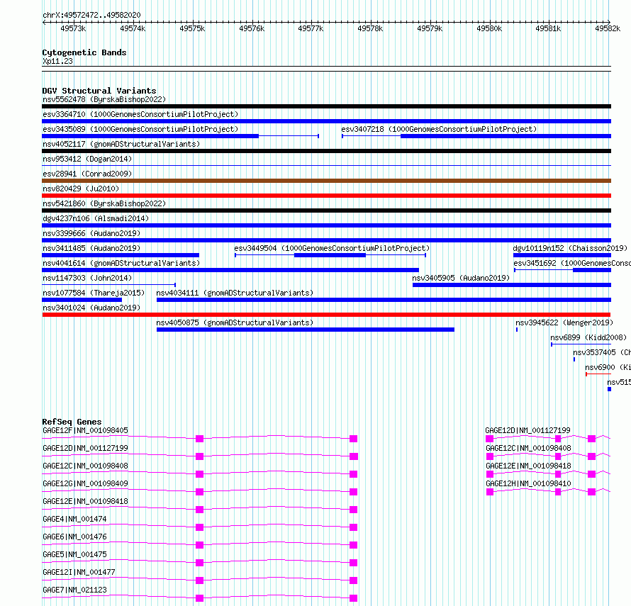
Task: Click the nsv1147303 John2014 label
Action: pos(87,278)
